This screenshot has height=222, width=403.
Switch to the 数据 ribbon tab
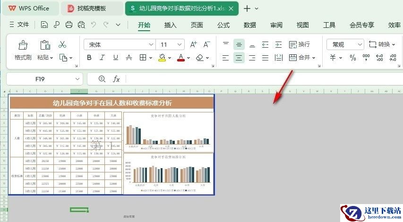250,25
